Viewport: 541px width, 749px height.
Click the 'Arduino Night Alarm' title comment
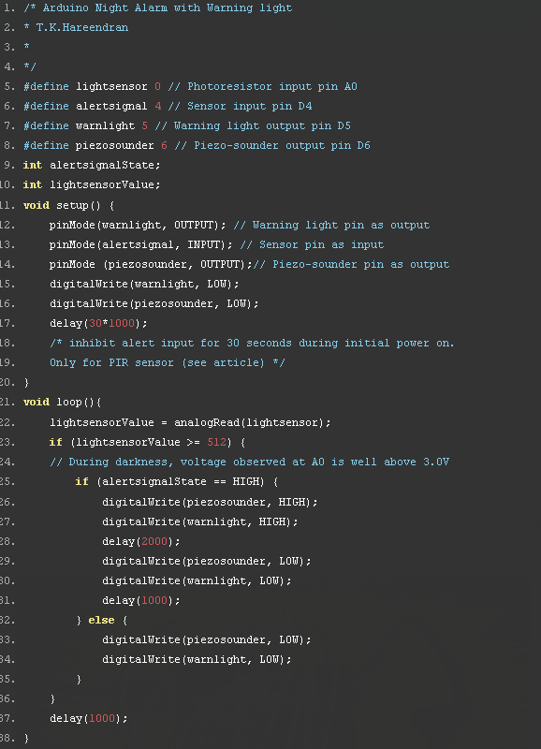coord(158,7)
